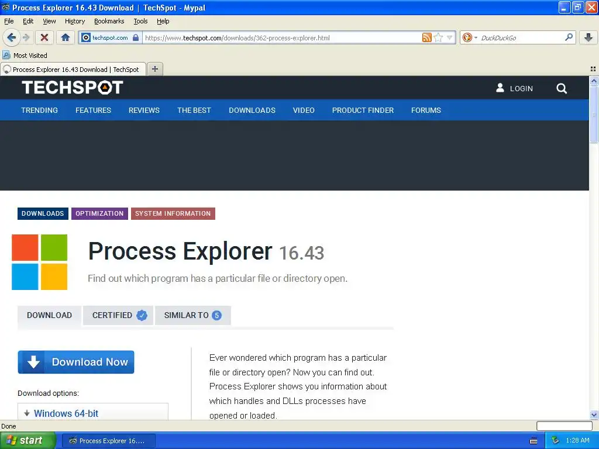This screenshot has height=449, width=599.
Task: Bookmark this page with the star icon
Action: click(438, 37)
